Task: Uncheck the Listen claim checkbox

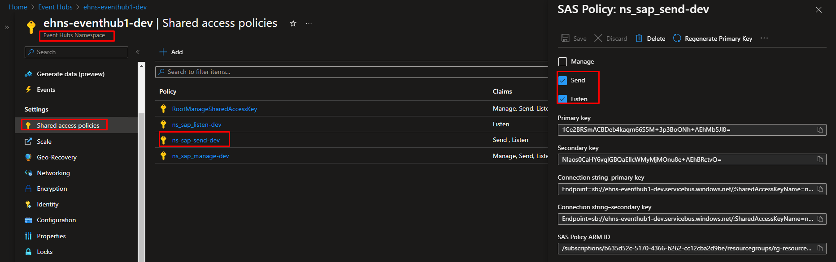Action: (563, 99)
